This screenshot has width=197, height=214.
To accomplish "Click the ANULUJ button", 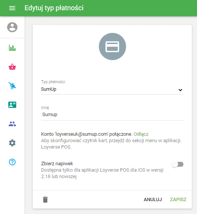I will point(153,200).
